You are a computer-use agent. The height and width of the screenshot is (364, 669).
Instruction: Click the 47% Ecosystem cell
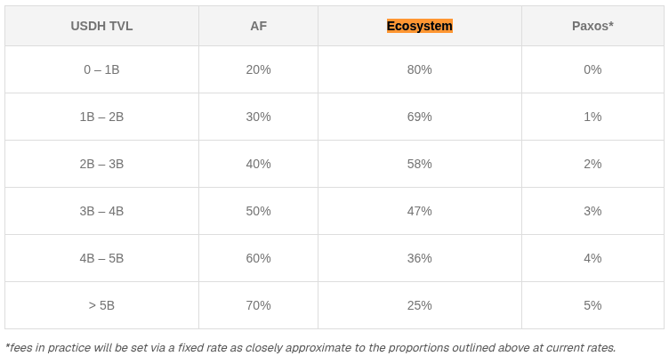click(x=419, y=211)
